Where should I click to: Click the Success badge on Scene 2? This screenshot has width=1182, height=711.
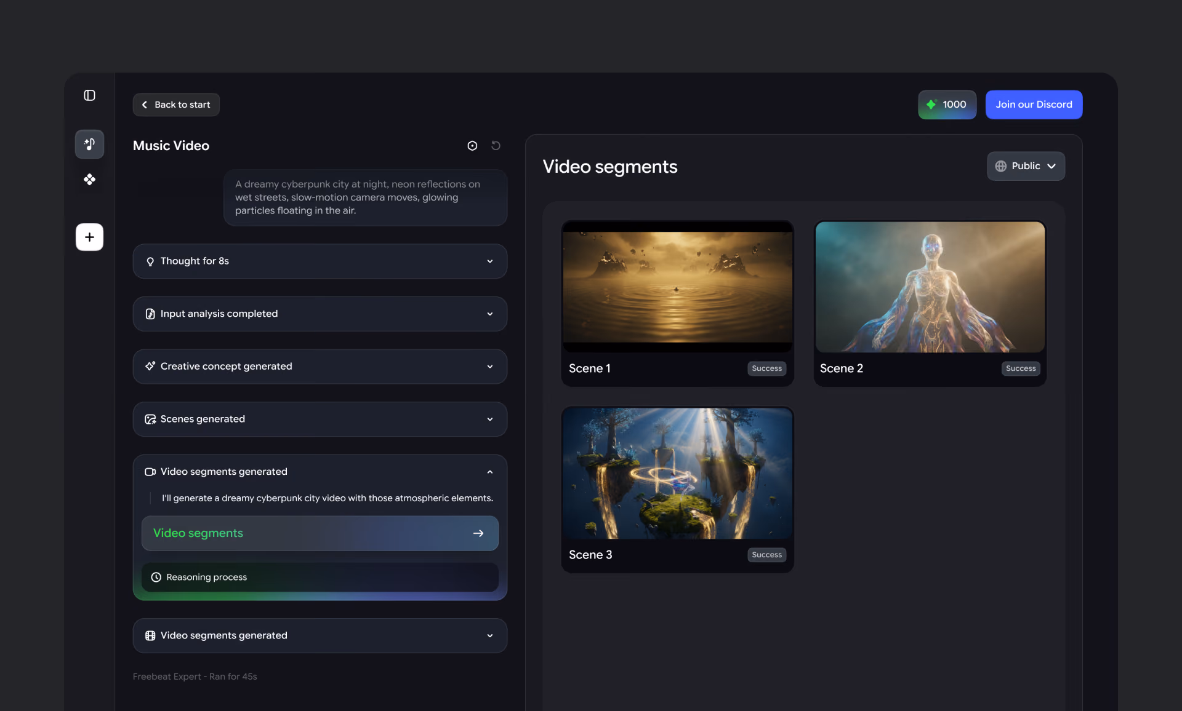1020,368
